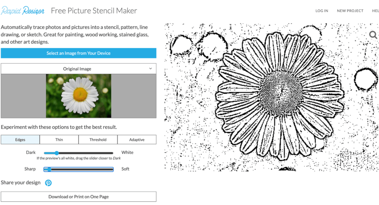The width and height of the screenshot is (379, 205).
Task: Expand the Original Image chevron
Action: click(150, 69)
